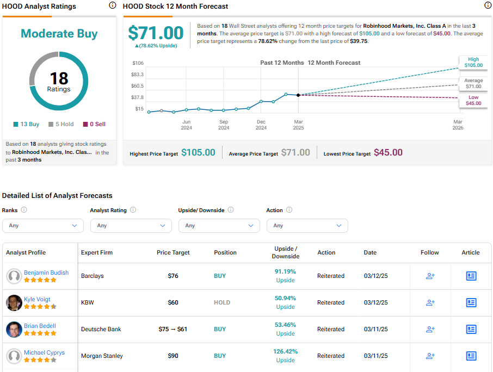The width and height of the screenshot is (493, 372).
Task: Open the Ranks dropdown
Action: [43, 226]
